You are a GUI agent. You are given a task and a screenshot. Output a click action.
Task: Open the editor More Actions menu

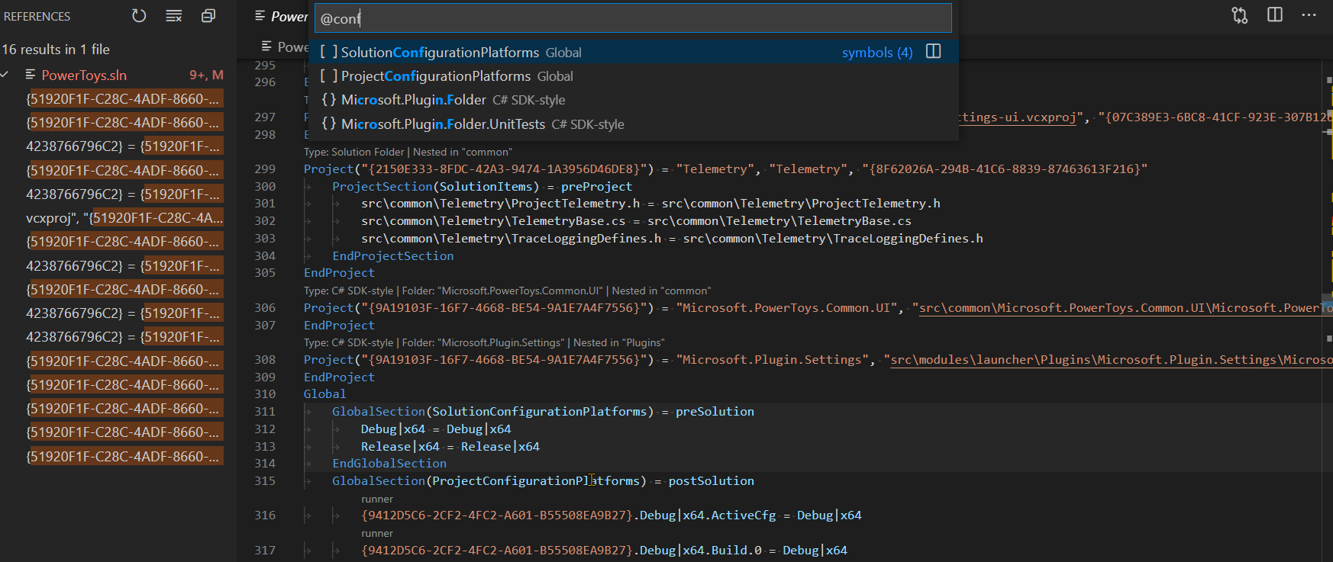(x=1309, y=15)
